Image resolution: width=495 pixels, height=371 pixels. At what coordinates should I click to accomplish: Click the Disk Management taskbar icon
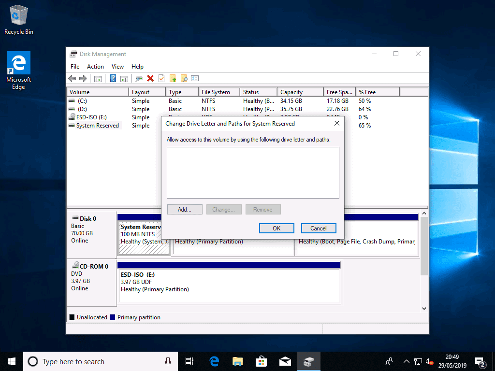tap(309, 361)
